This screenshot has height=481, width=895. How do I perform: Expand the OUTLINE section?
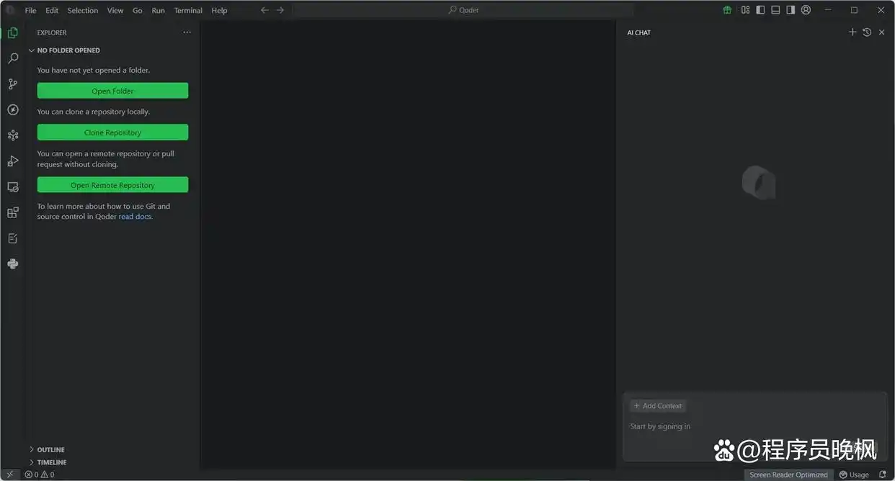click(50, 449)
